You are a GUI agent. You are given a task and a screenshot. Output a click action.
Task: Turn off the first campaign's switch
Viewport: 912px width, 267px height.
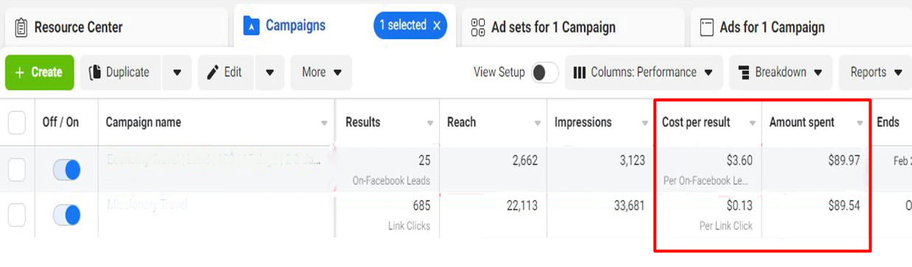[x=67, y=170]
